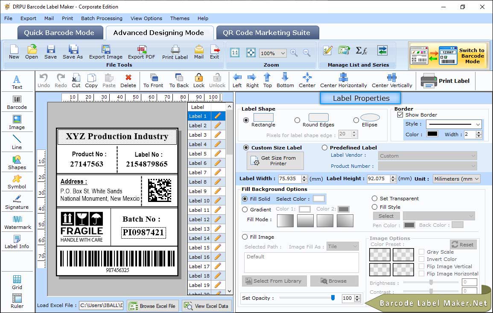Viewport: 493px width, 313px height.
Task: Exit the application via toolbar icon
Action: [215, 52]
